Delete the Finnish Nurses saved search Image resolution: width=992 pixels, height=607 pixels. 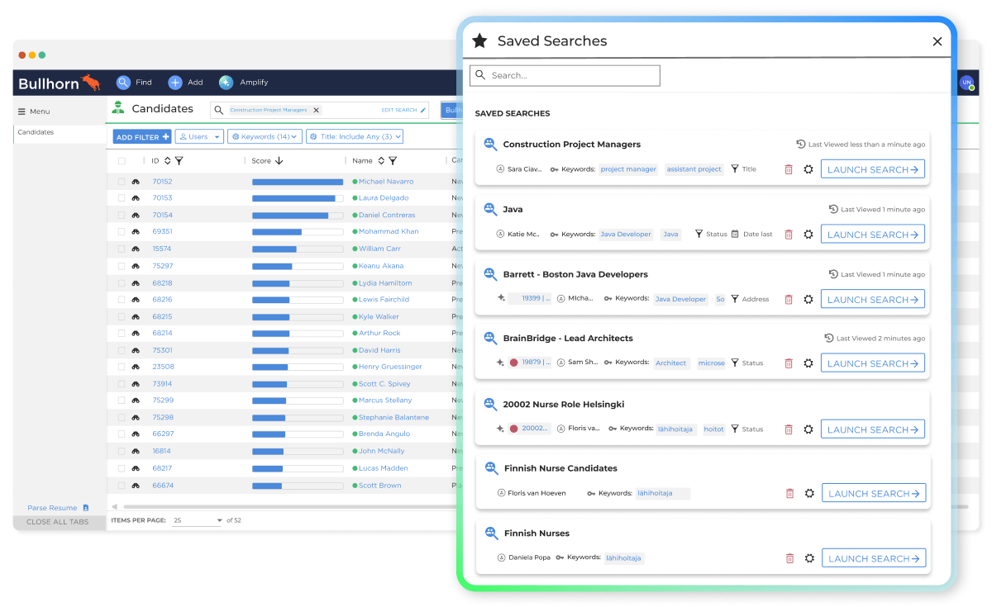point(789,558)
